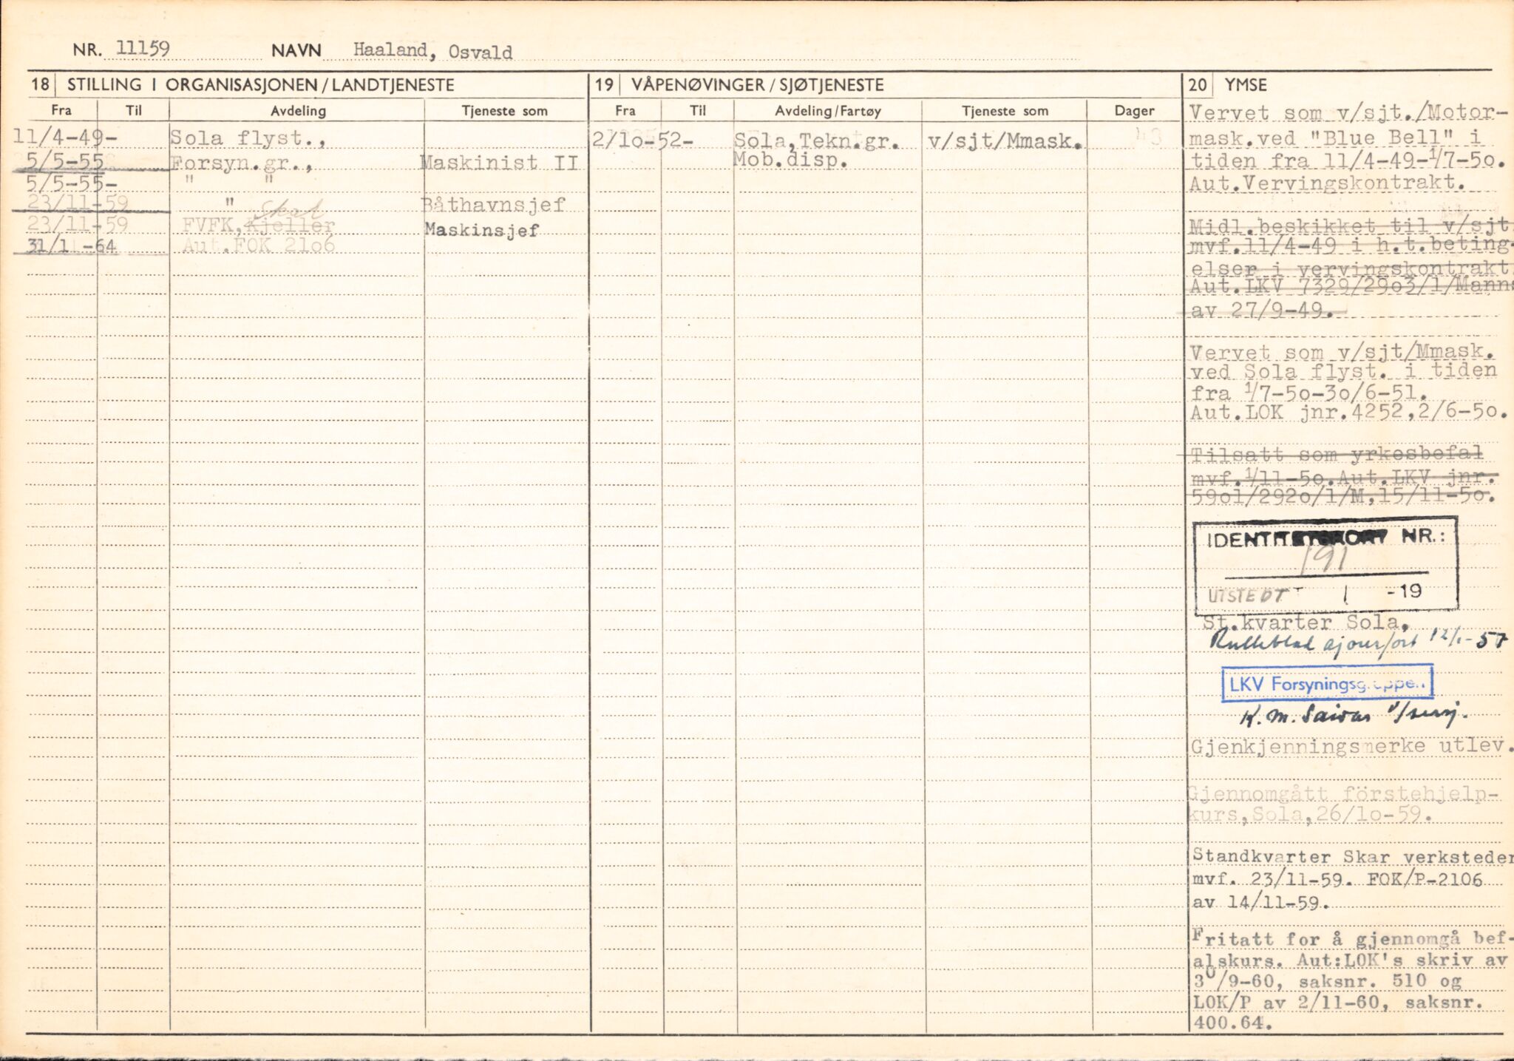The height and width of the screenshot is (1061, 1514).
Task: Click the Dager column header
Action: tap(1134, 111)
